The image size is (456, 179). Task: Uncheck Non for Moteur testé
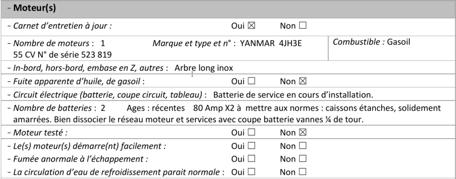[x=303, y=132]
